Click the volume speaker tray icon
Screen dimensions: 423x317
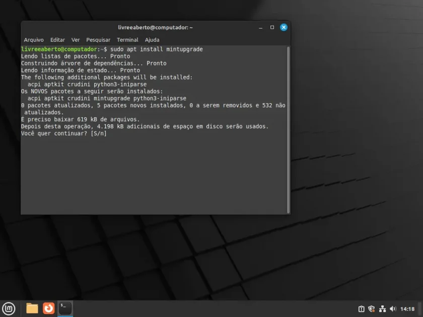[x=393, y=309]
